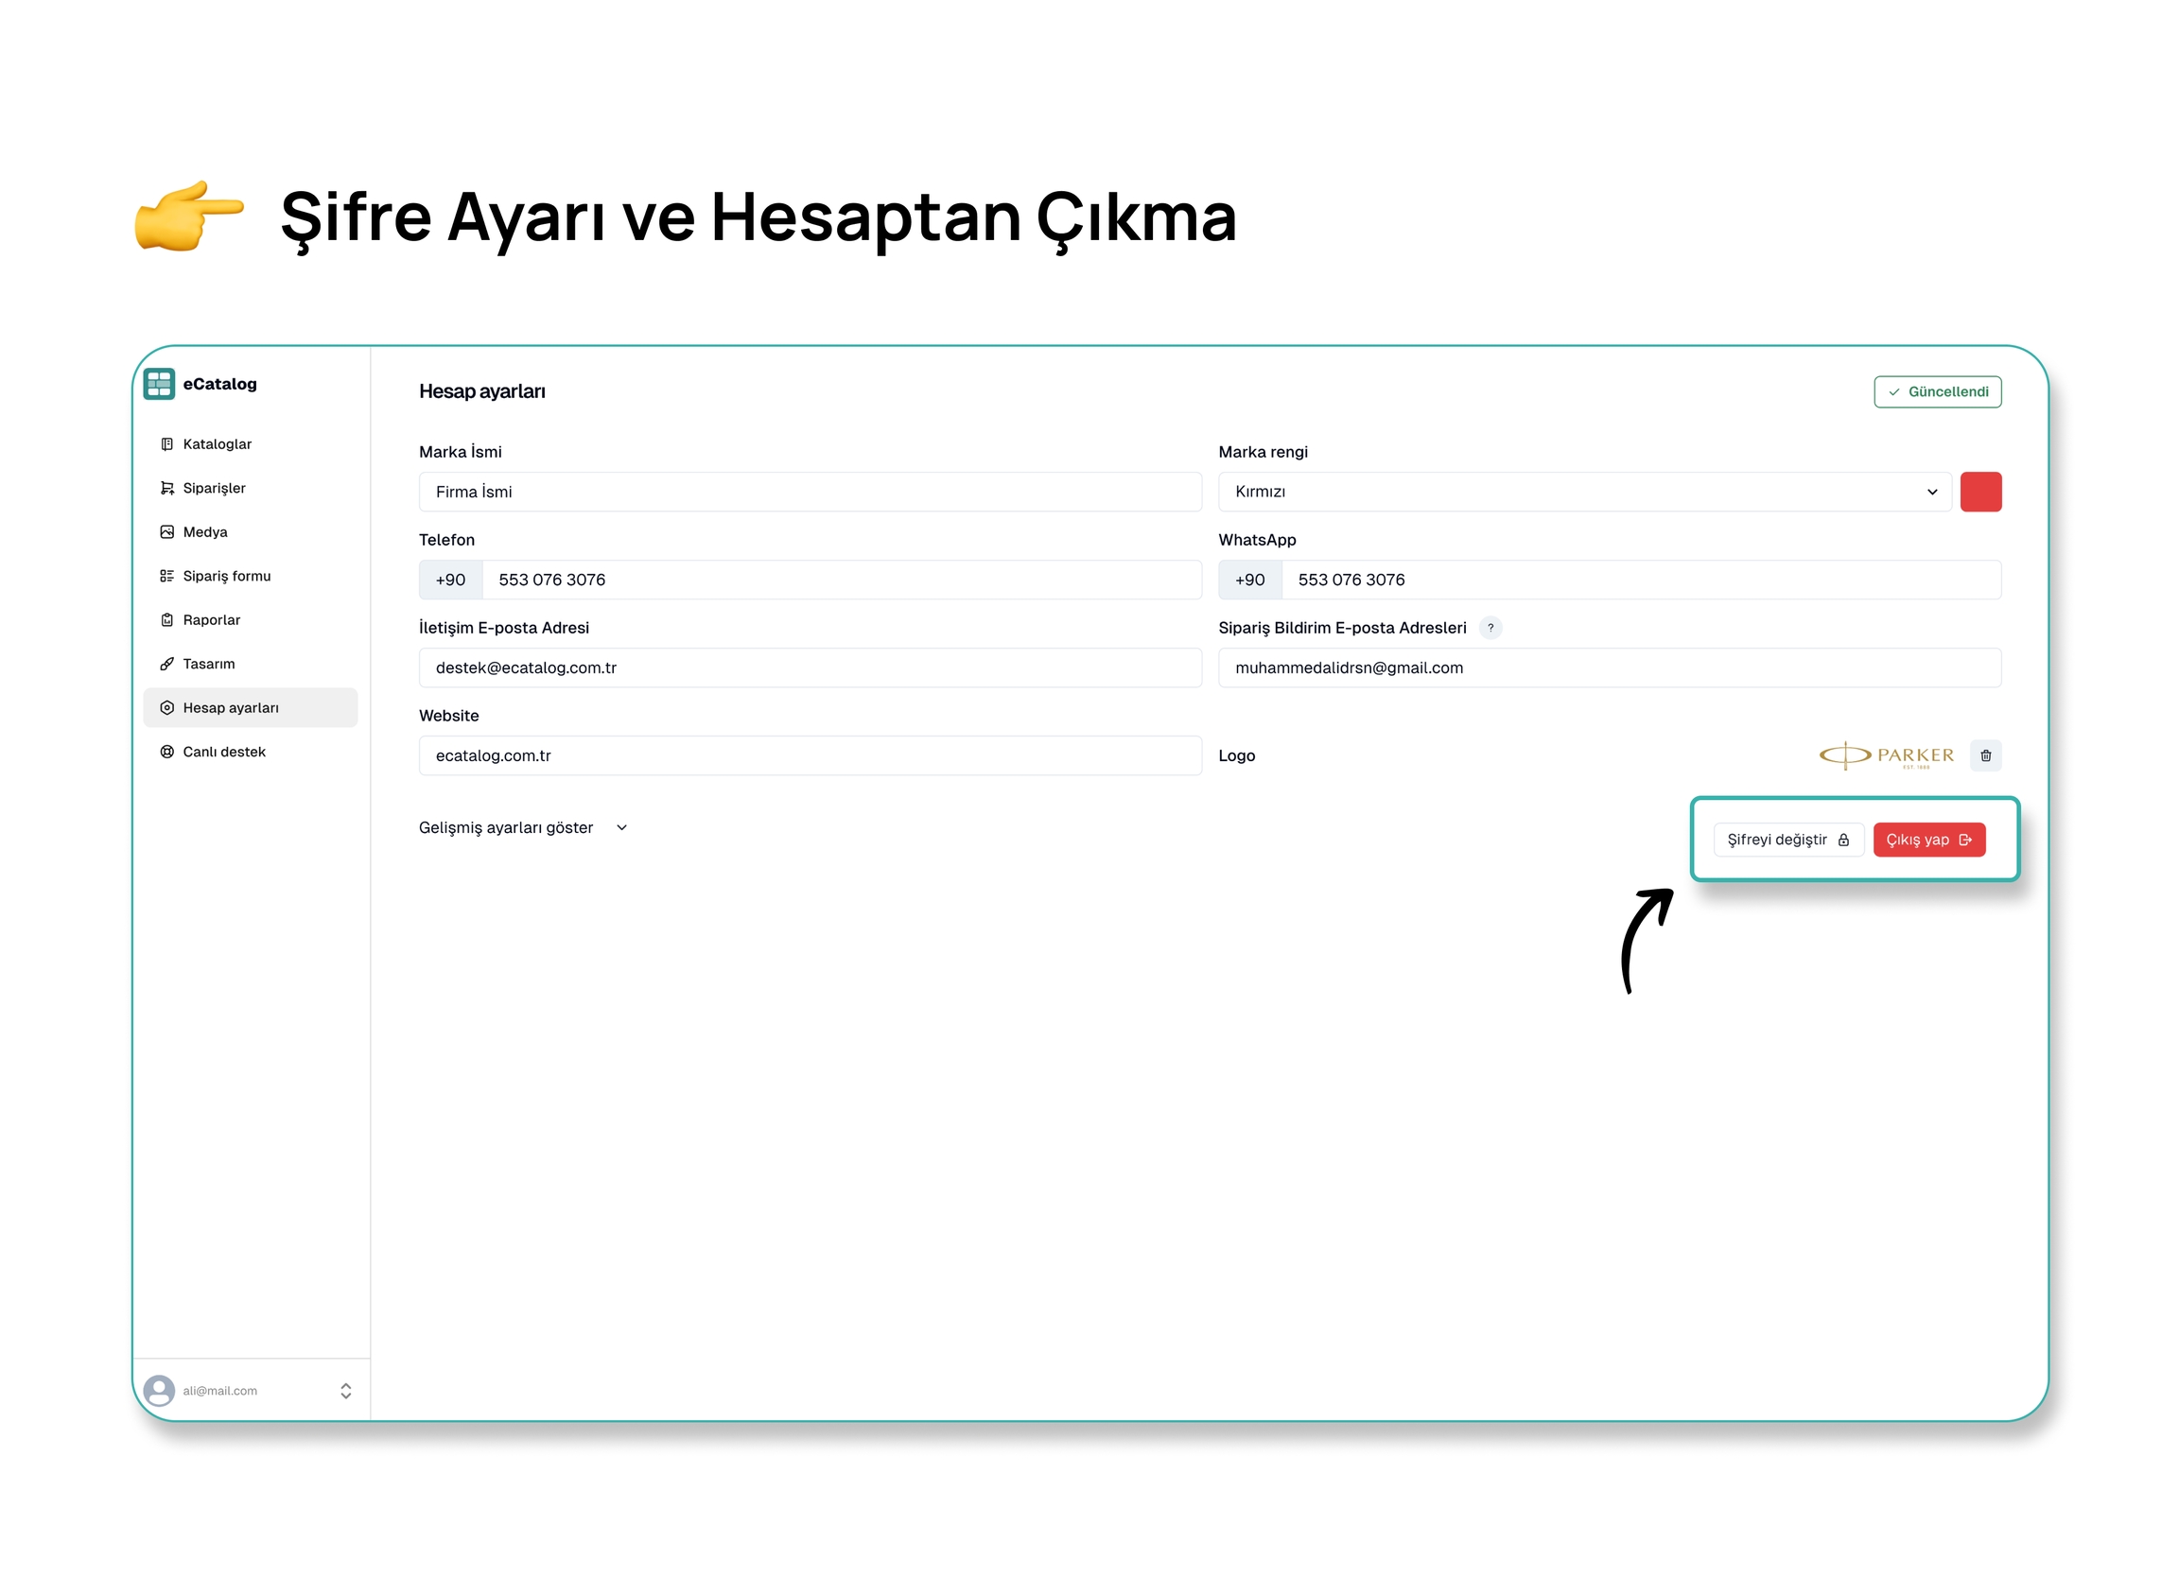Screen dimensions: 2179x1578
Task: Click the eCatalog logo icon
Action: 159,384
